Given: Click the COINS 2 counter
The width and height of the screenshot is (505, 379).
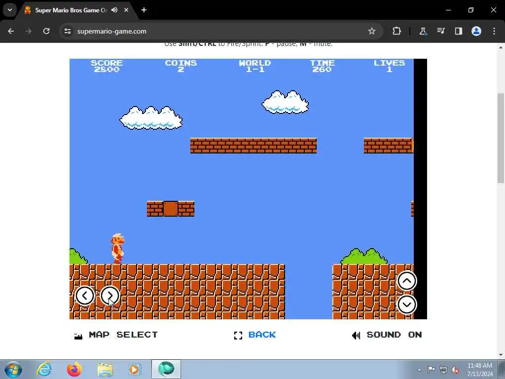Looking at the screenshot, I should pyautogui.click(x=180, y=66).
